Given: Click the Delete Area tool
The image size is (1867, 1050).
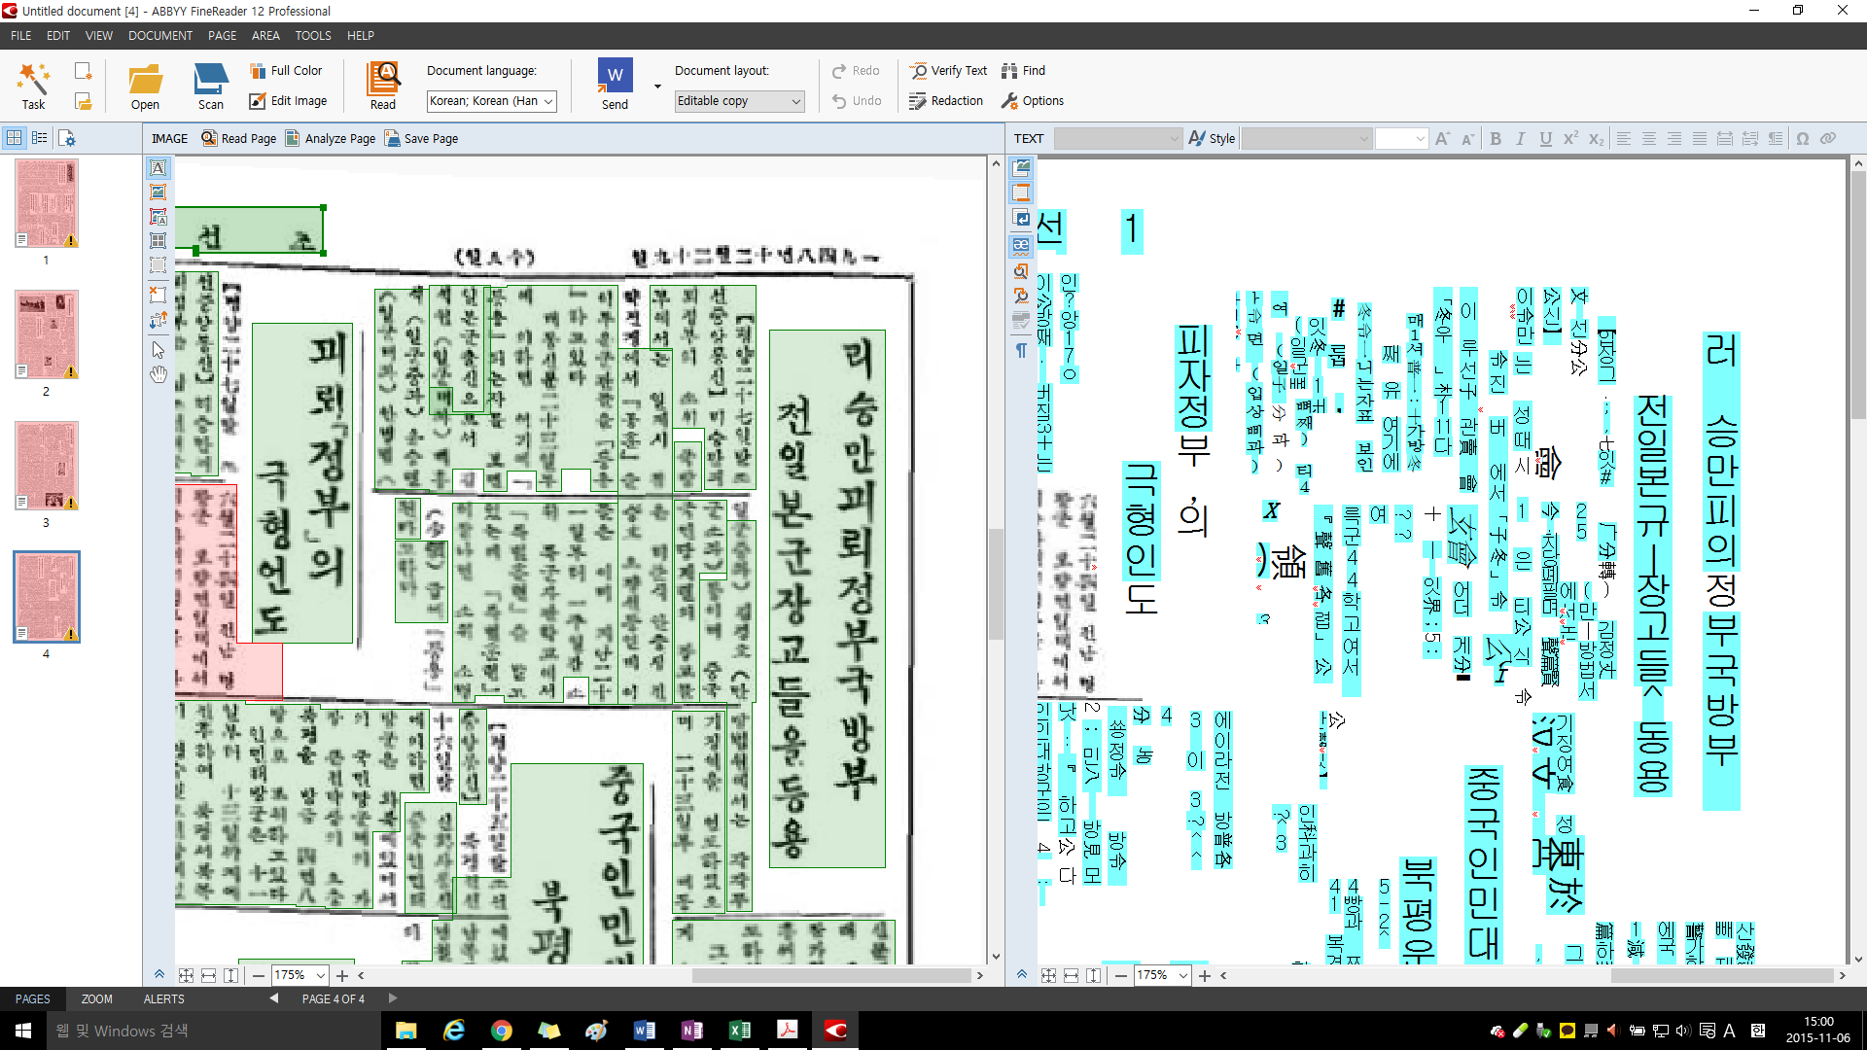Looking at the screenshot, I should click(158, 295).
